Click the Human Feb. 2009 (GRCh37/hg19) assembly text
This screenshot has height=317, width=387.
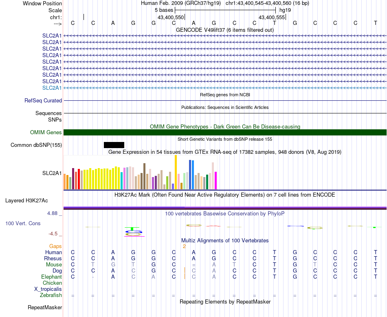pos(180,3)
